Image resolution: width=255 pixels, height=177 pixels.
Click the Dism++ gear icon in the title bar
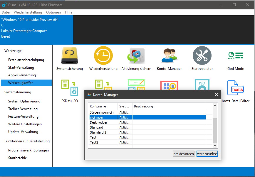(x=4, y=5)
